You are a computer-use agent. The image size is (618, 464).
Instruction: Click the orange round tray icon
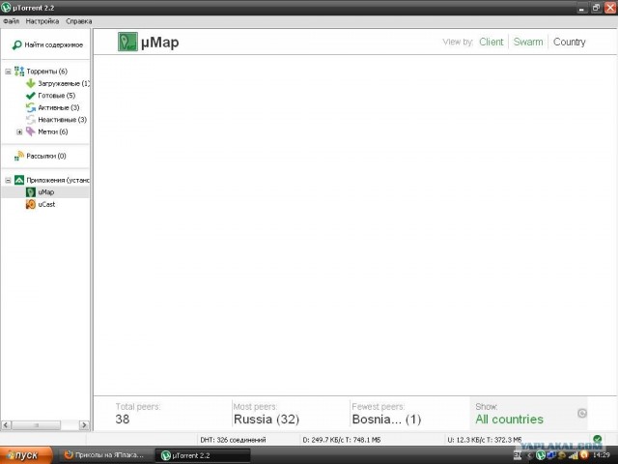tap(584, 455)
